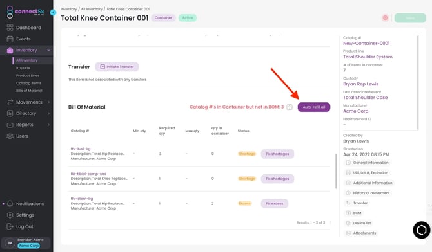Open the Dashboard icon in sidebar
This screenshot has height=252, width=432.
point(10,28)
